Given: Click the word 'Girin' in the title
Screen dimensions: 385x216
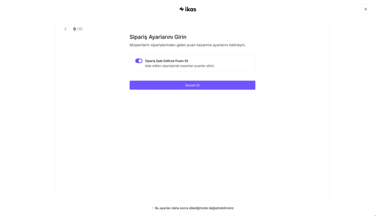Looking at the screenshot, I should [180, 37].
